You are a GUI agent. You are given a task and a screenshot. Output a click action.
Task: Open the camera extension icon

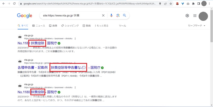(x=188, y=4)
